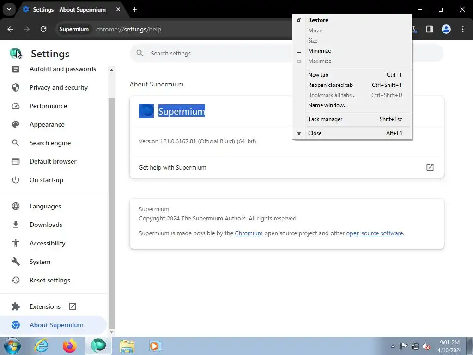Screen dimensions: 473x355
Task: Open Windows Explorer folder on taskbar
Action: pyautogui.click(x=127, y=346)
